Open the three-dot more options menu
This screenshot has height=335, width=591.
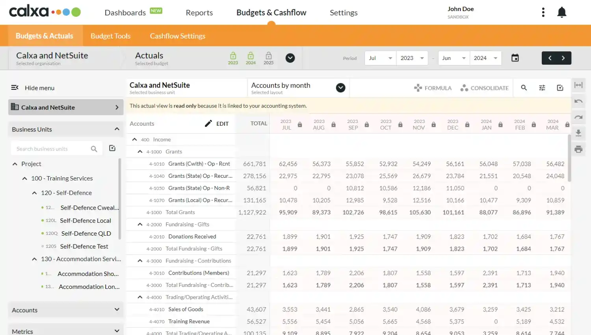[543, 12]
